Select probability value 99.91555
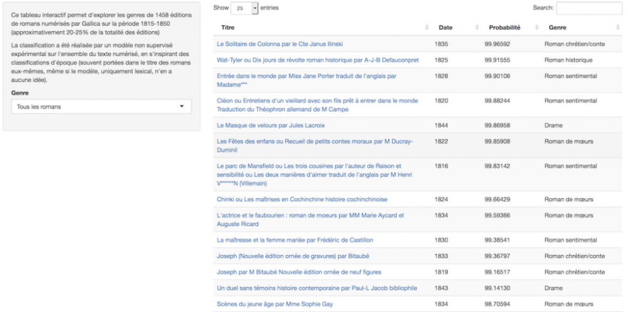Viewport: 628px width, 312px height. tap(497, 60)
